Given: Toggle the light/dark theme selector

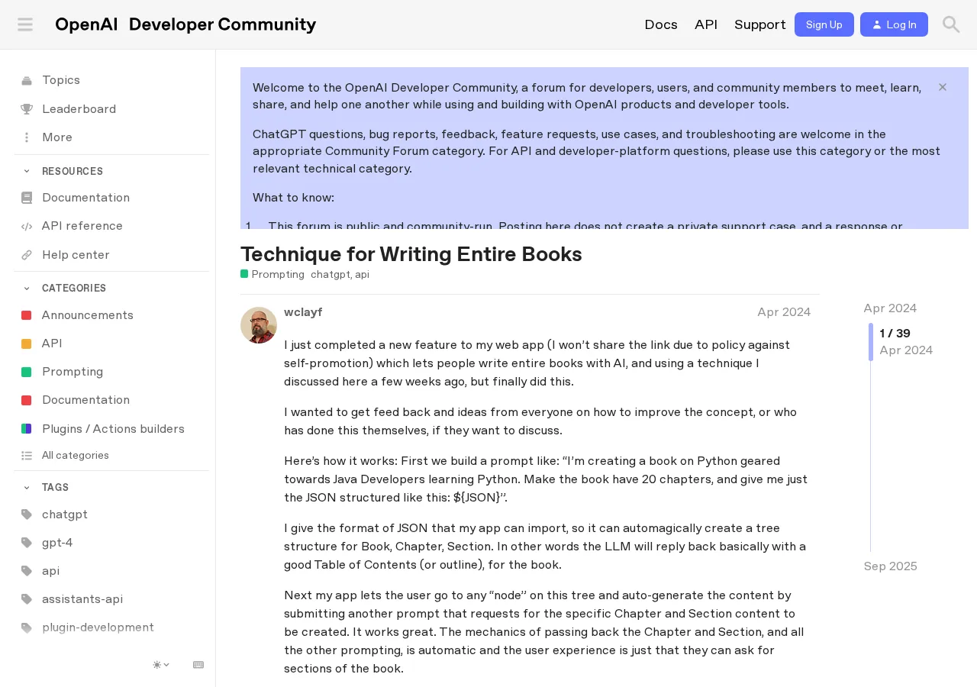Looking at the screenshot, I should 161,665.
